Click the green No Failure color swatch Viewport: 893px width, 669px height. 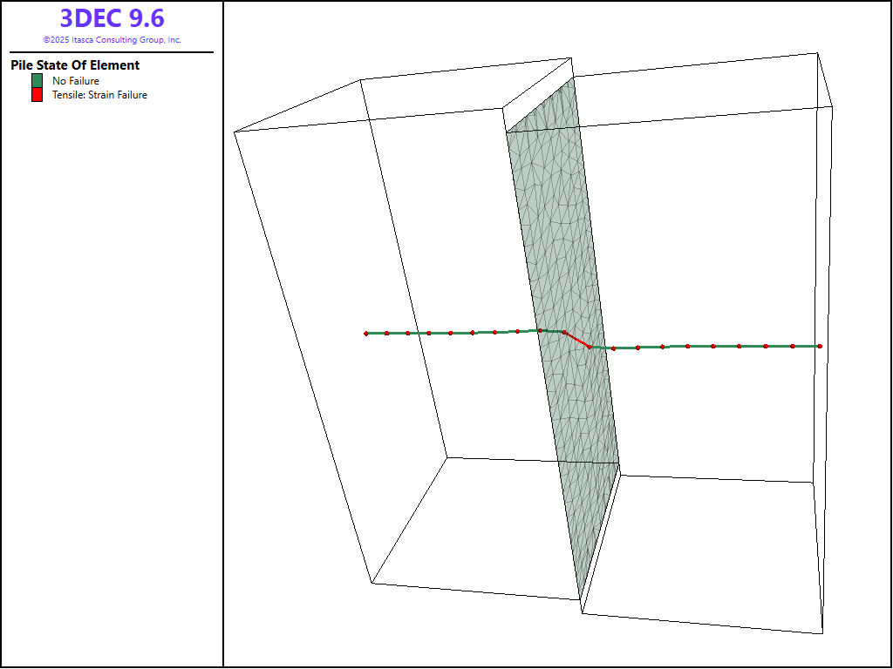click(37, 81)
